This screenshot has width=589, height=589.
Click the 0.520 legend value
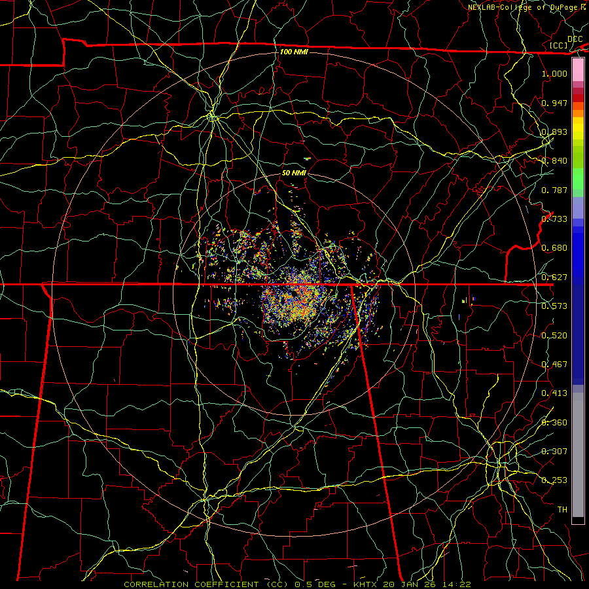[x=554, y=336]
